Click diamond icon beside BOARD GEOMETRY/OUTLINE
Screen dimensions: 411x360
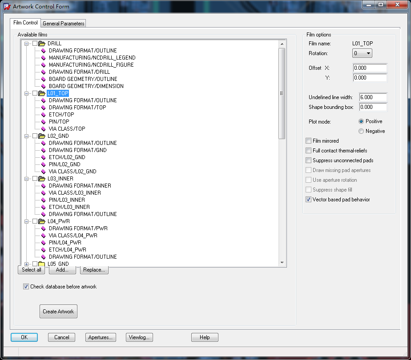[44, 79]
